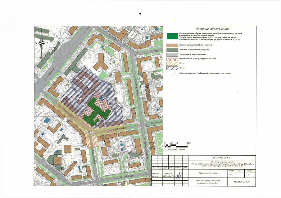Click the blue hatched ЗРЗ-2 legend symbol
Image resolution: width=281 pixels, height=198 pixels.
tap(172, 68)
